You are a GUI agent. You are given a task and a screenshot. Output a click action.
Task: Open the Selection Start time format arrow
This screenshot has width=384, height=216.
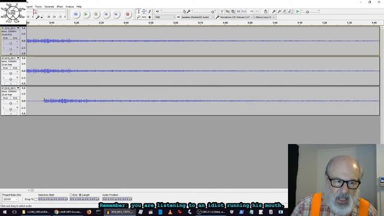click(67, 199)
